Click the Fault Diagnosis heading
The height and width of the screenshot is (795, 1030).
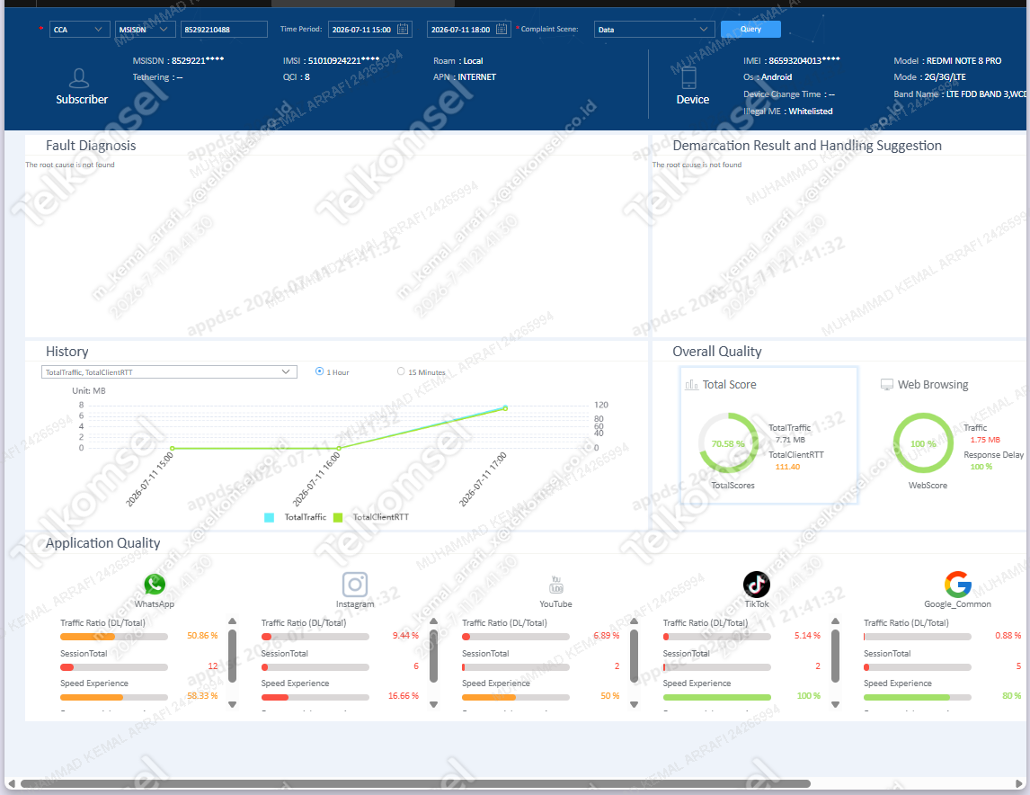(91, 145)
